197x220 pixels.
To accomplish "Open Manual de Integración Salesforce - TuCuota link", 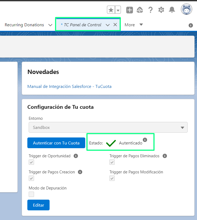I will pos(69,87).
